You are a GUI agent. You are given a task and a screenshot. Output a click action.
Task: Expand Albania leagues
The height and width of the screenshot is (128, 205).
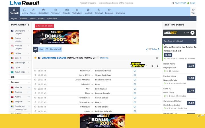click(29, 87)
